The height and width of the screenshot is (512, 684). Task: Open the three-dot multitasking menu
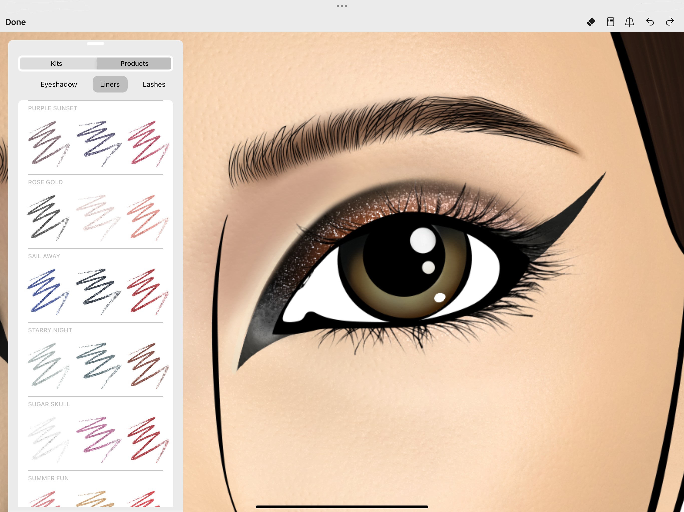[x=342, y=6]
